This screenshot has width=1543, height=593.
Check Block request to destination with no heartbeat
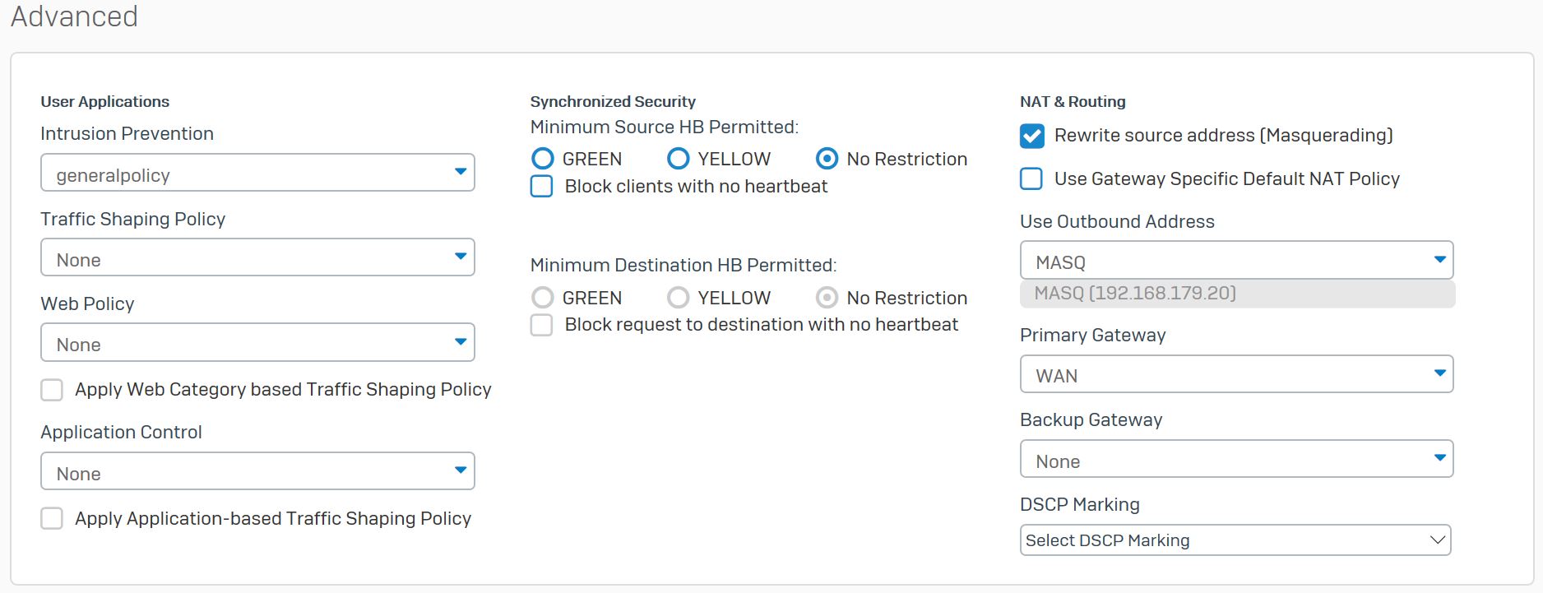click(x=541, y=325)
